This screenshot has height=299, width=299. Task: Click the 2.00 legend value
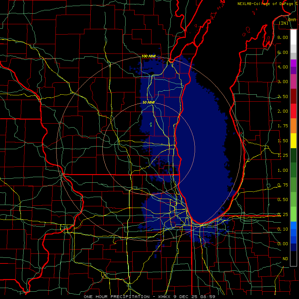point(282,111)
